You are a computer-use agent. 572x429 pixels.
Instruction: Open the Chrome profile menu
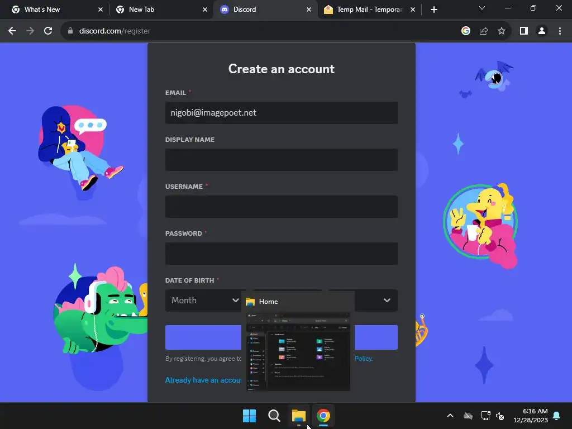542,31
